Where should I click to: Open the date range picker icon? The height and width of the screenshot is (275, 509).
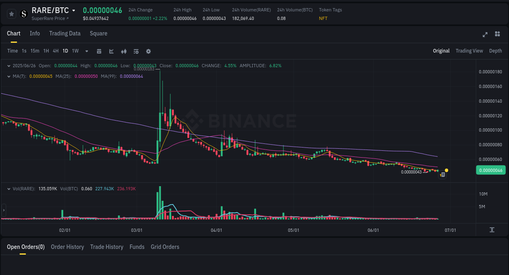tap(99, 51)
